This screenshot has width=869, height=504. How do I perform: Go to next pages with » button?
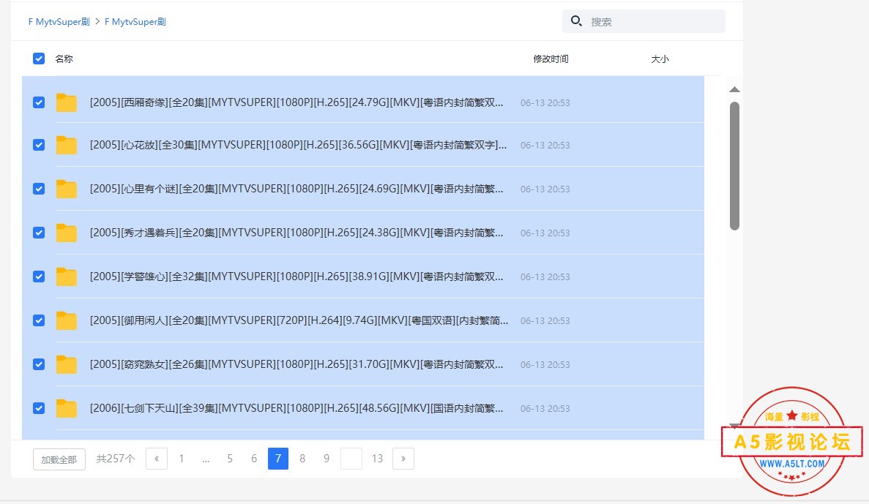(x=403, y=459)
